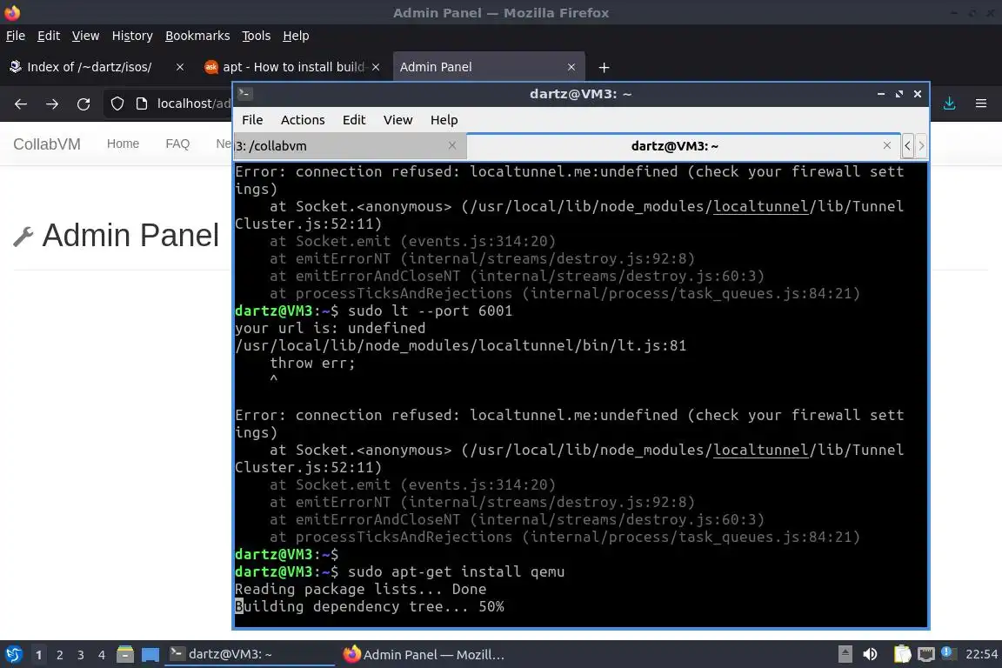Close the 'dartz@VM3: ~' terminal tab

(x=887, y=146)
